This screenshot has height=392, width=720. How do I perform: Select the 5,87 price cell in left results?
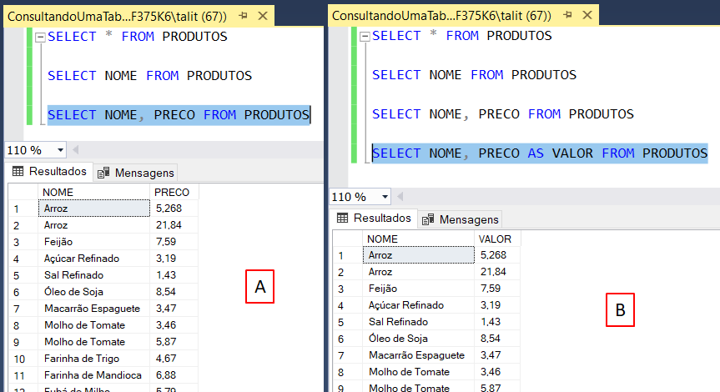click(x=174, y=341)
